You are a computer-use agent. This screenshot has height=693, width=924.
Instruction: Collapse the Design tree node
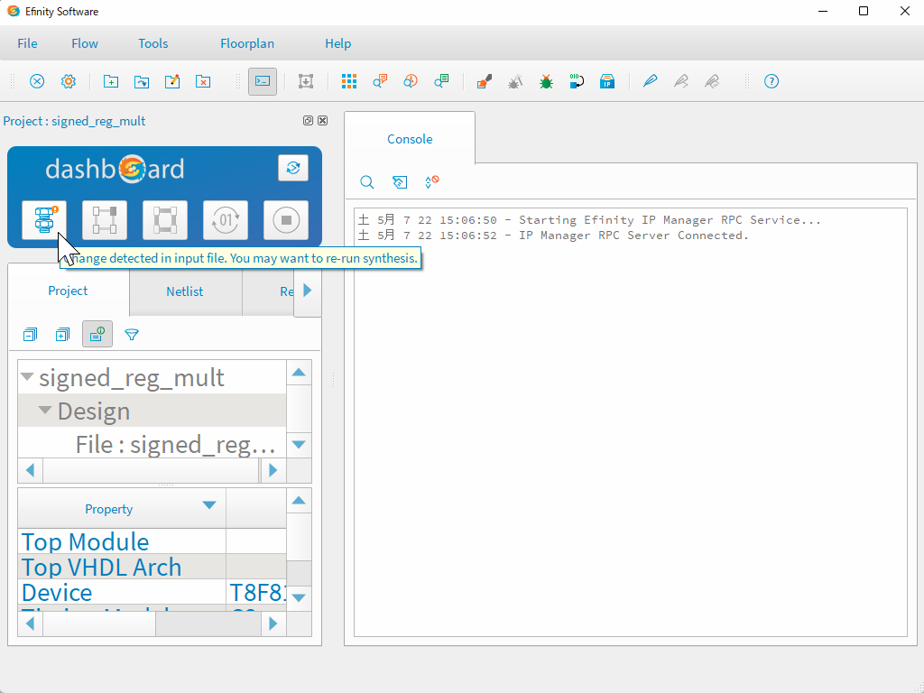(45, 411)
